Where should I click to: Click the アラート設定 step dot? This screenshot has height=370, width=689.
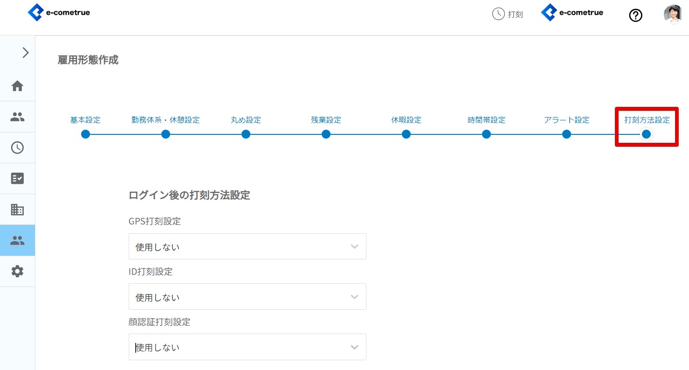(x=566, y=134)
